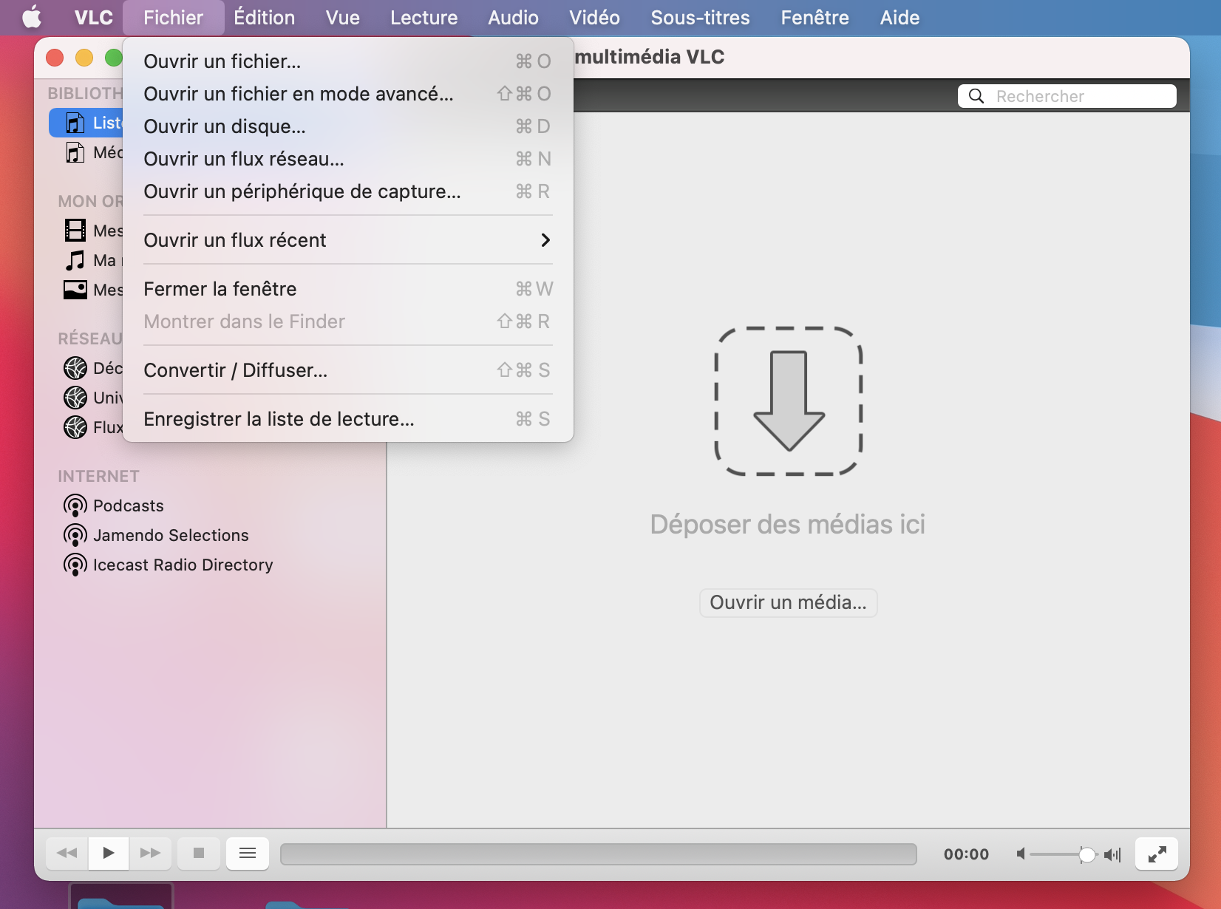Open the Édition menu
Image resolution: width=1221 pixels, height=909 pixels.
(264, 17)
